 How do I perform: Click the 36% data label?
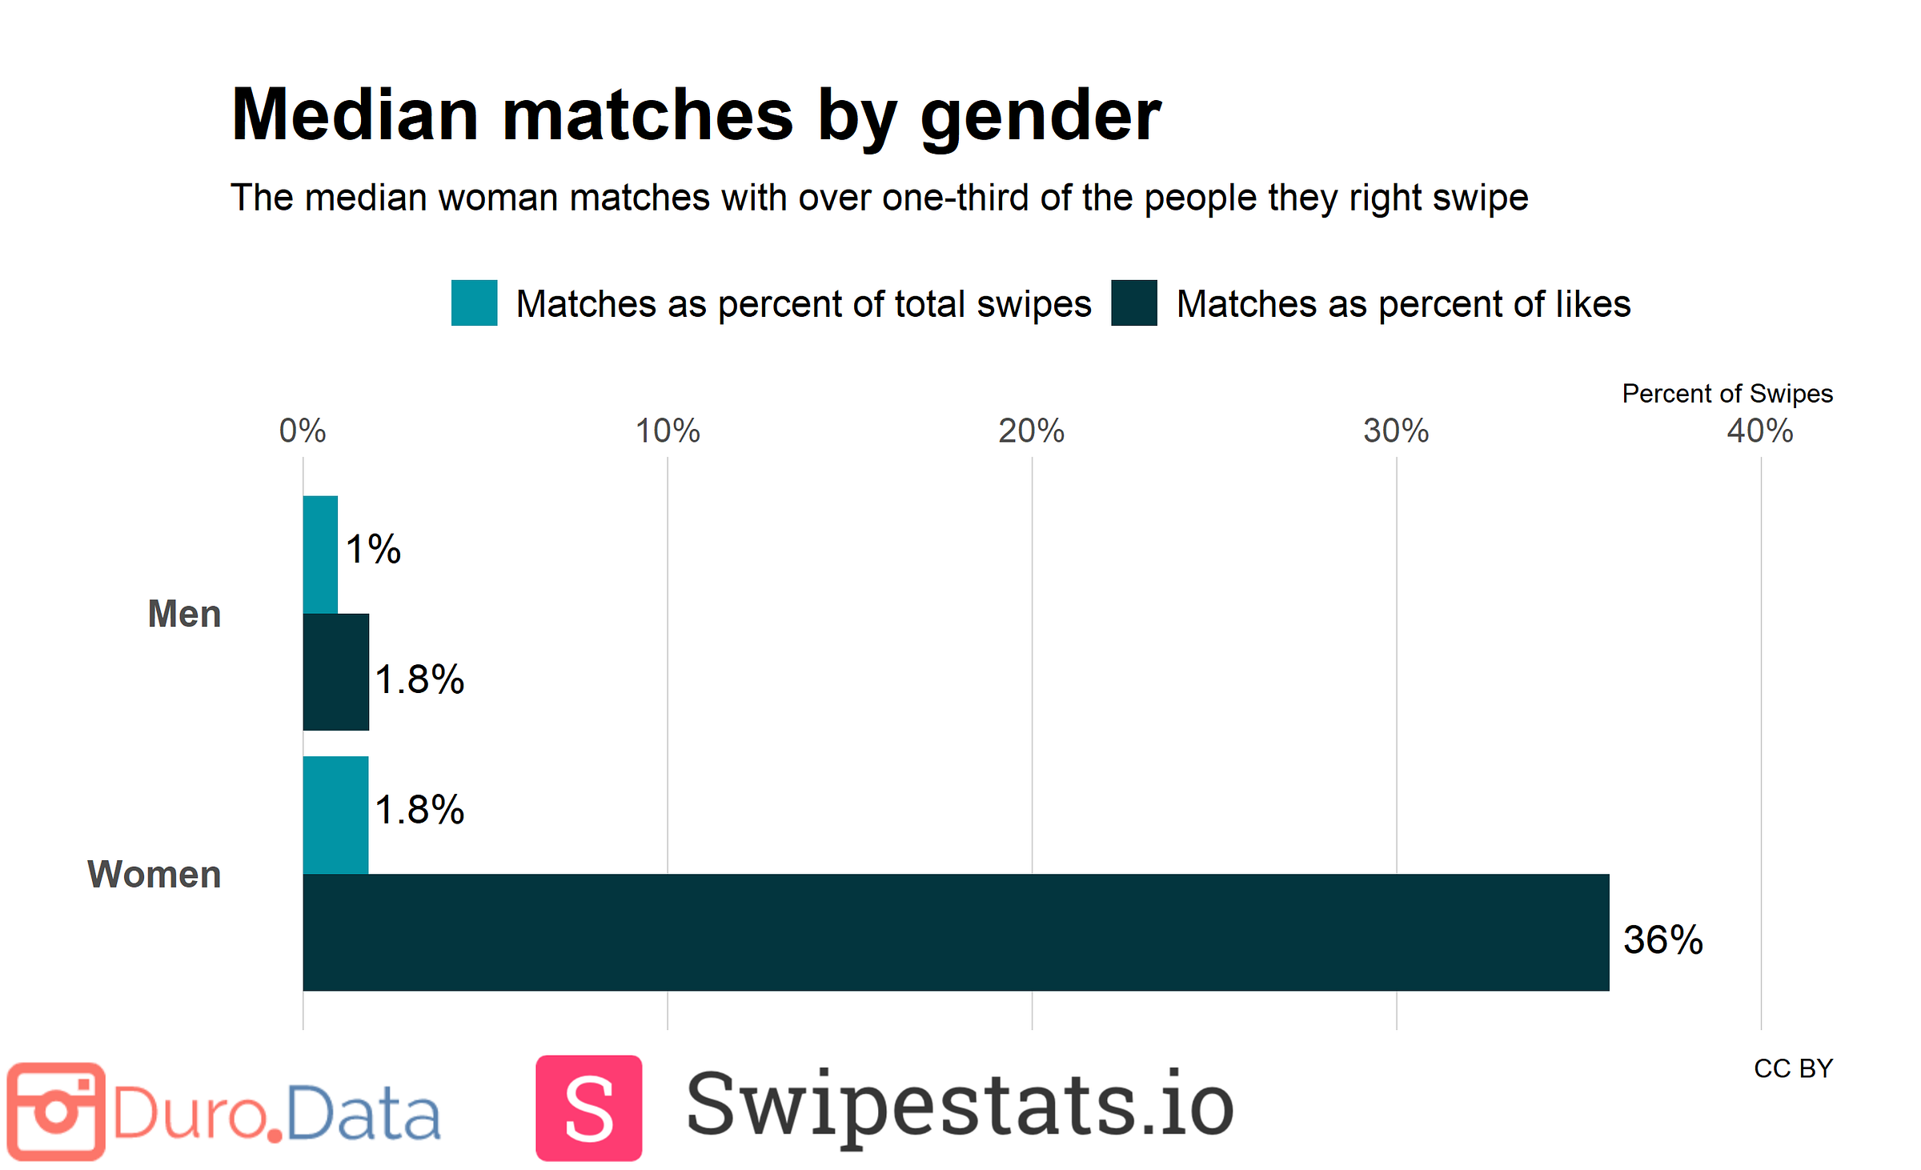(1663, 940)
